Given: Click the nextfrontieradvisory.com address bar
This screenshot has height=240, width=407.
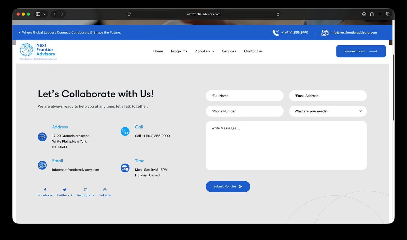Looking at the screenshot, I should (x=203, y=14).
